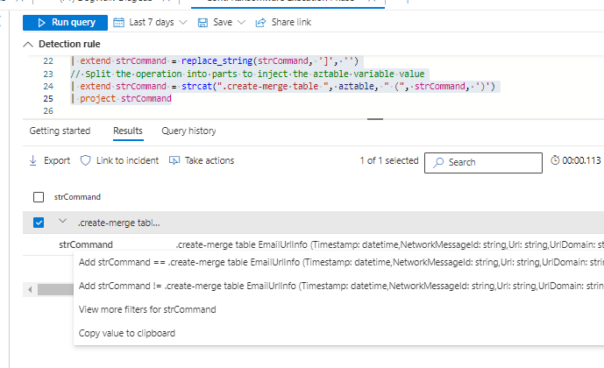This screenshot has height=368, width=604.
Task: Click the magnifier icon in Search box
Action: point(438,163)
